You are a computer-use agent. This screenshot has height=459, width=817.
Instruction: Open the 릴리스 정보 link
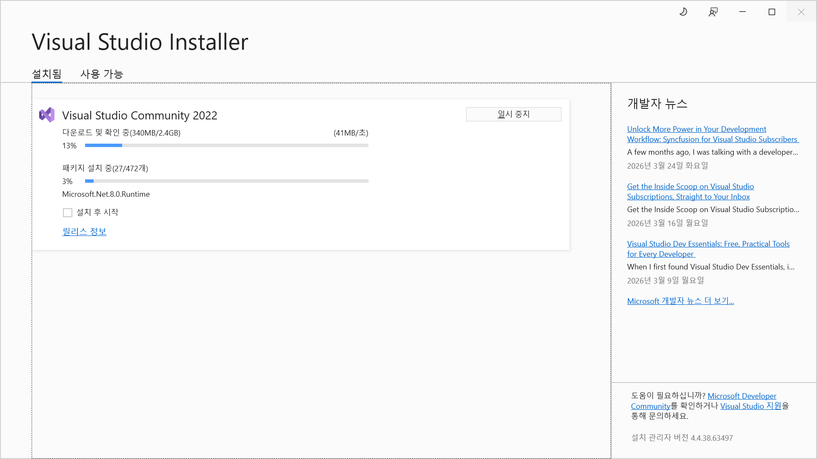point(84,232)
